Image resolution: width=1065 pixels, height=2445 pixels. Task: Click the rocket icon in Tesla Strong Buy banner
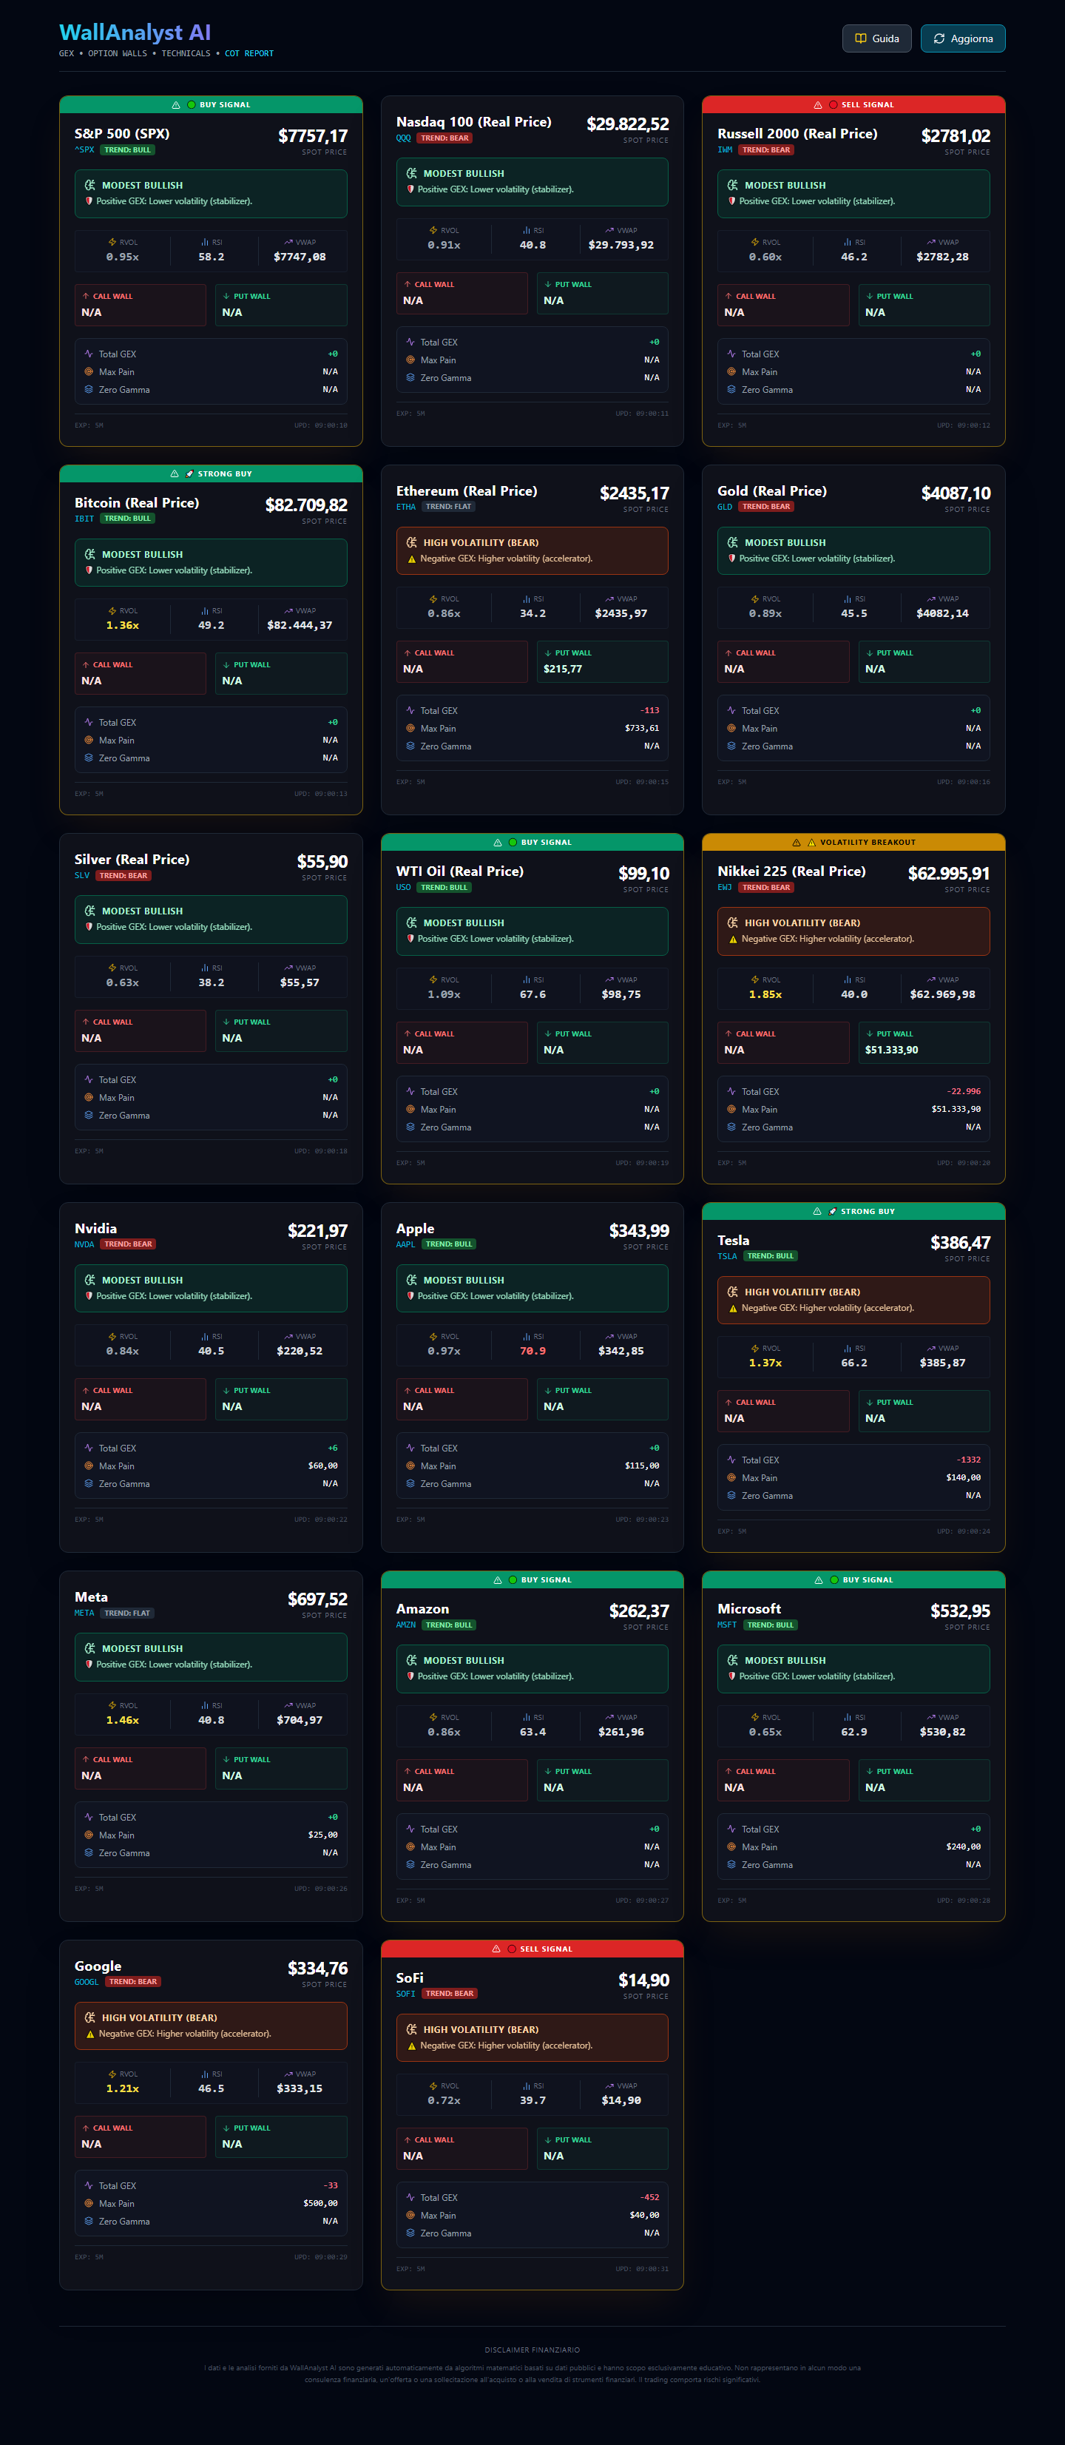(x=833, y=1211)
